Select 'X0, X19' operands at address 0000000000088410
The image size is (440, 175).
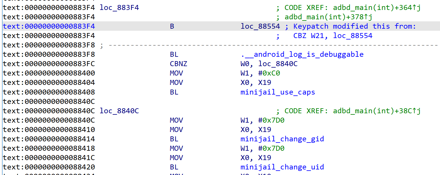(256, 130)
